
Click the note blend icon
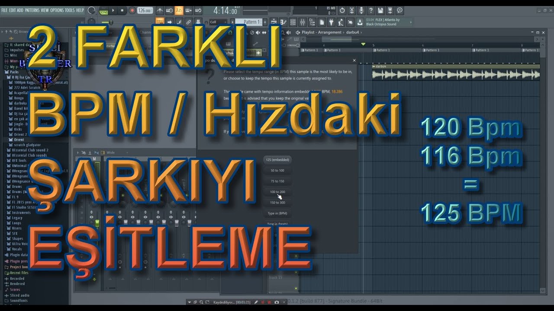(x=179, y=22)
